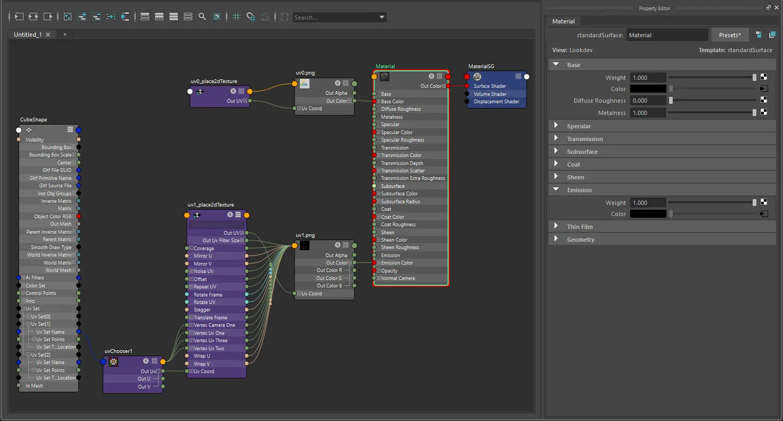Click teal corner icon right of Presets

[758, 35]
